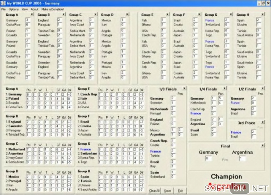Click Germany points in Group A table
Image resolution: width=271 pixels, height=195 pixels.
coord(28,95)
